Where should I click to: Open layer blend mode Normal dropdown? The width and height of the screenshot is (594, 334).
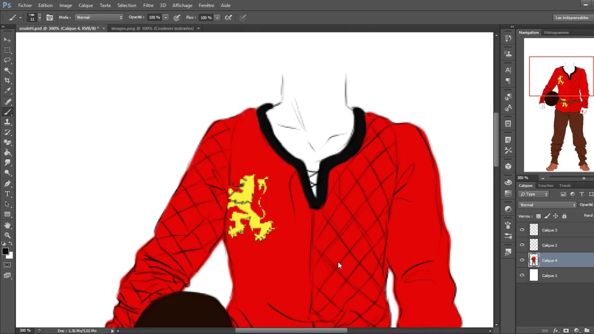point(548,205)
